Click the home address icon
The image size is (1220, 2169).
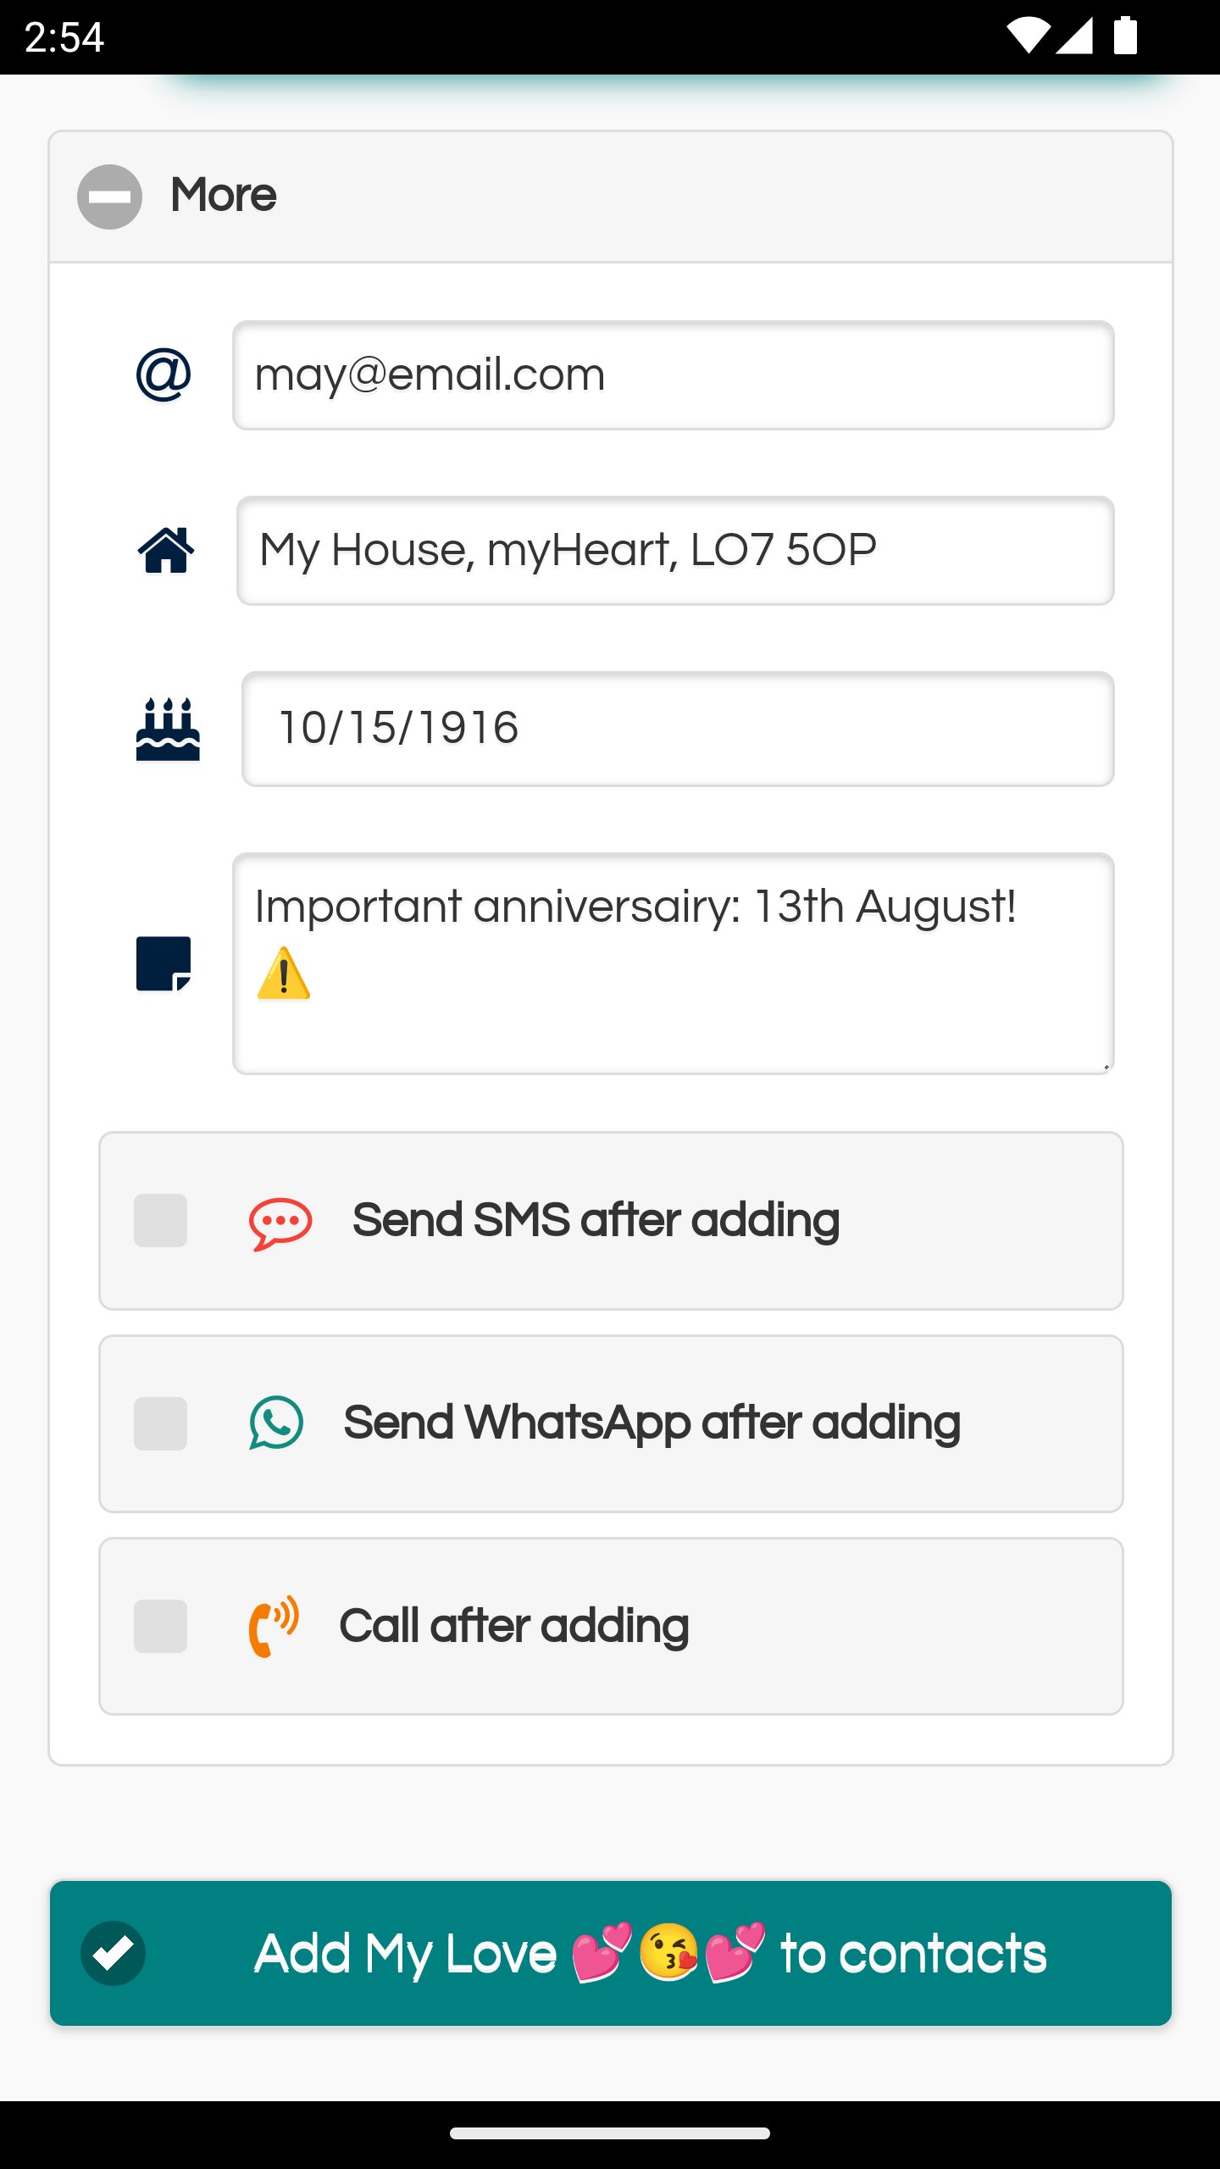pos(166,551)
